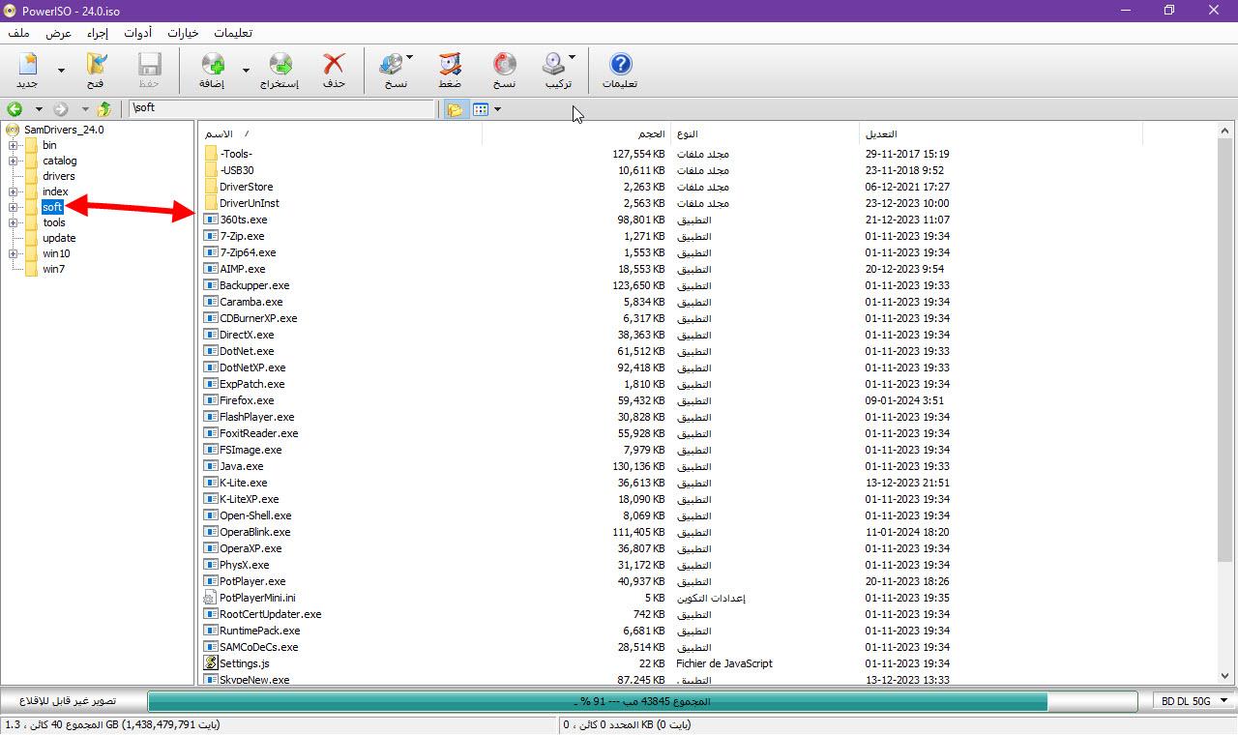
Task: Click the 360ts.exe application icon
Action: 211,220
